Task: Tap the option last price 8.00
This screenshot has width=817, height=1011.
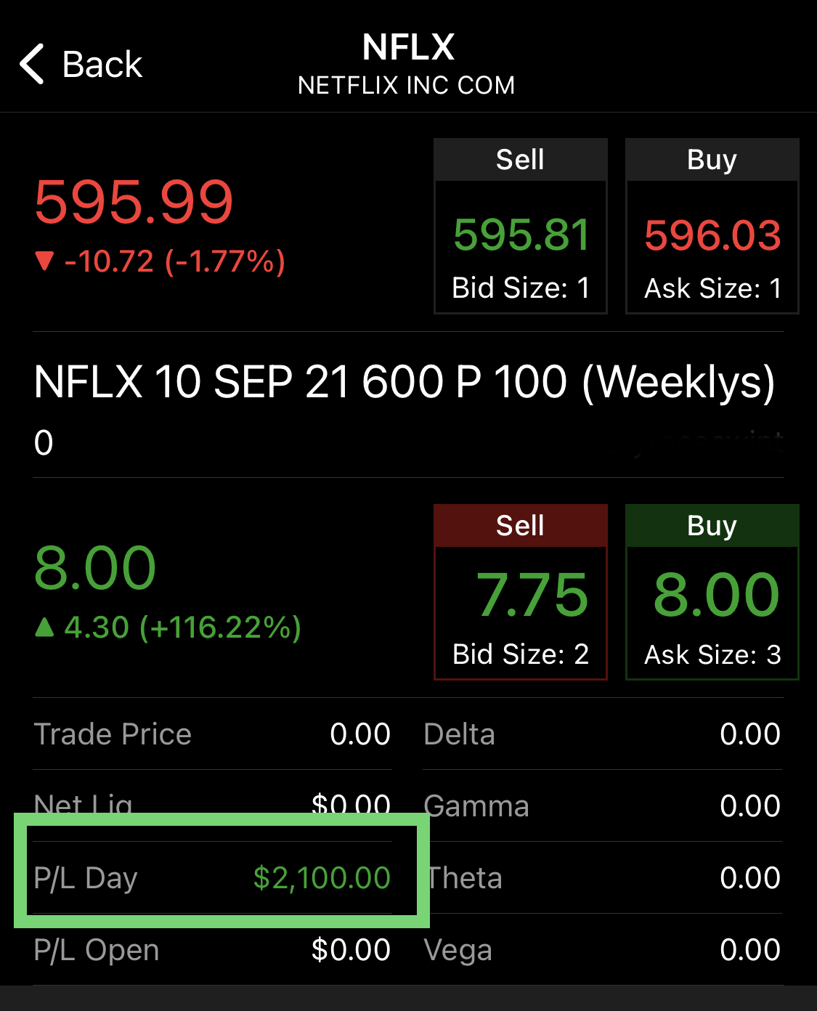Action: [95, 568]
